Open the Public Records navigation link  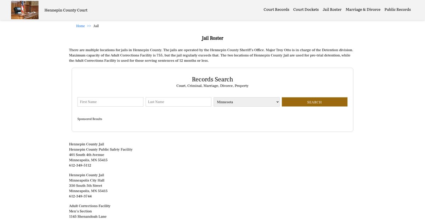click(x=397, y=10)
